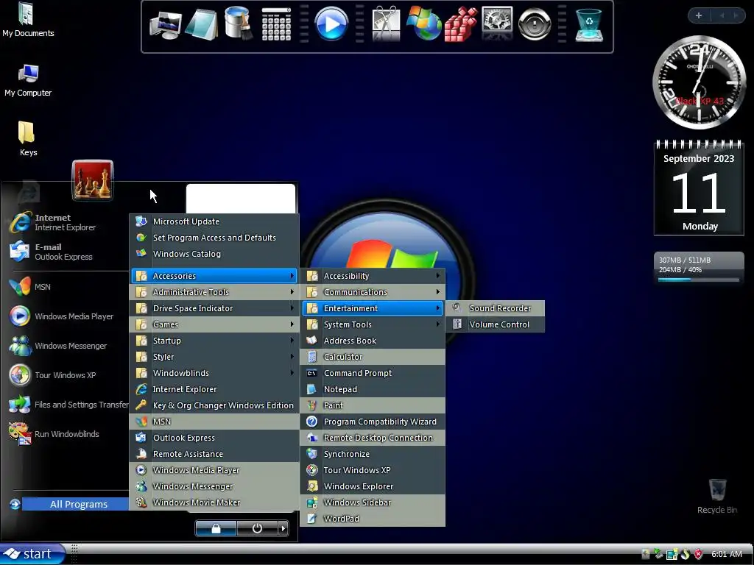The height and width of the screenshot is (565, 754).
Task: Launch Windows Sidebar
Action: (x=373, y=502)
